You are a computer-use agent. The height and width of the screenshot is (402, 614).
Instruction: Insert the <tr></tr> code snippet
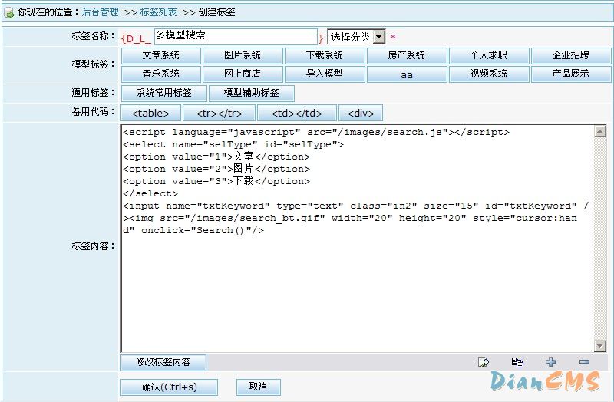[x=220, y=113]
